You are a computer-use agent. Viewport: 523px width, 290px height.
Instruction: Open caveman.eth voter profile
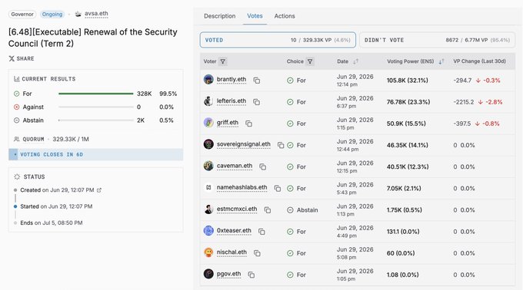[x=235, y=166]
